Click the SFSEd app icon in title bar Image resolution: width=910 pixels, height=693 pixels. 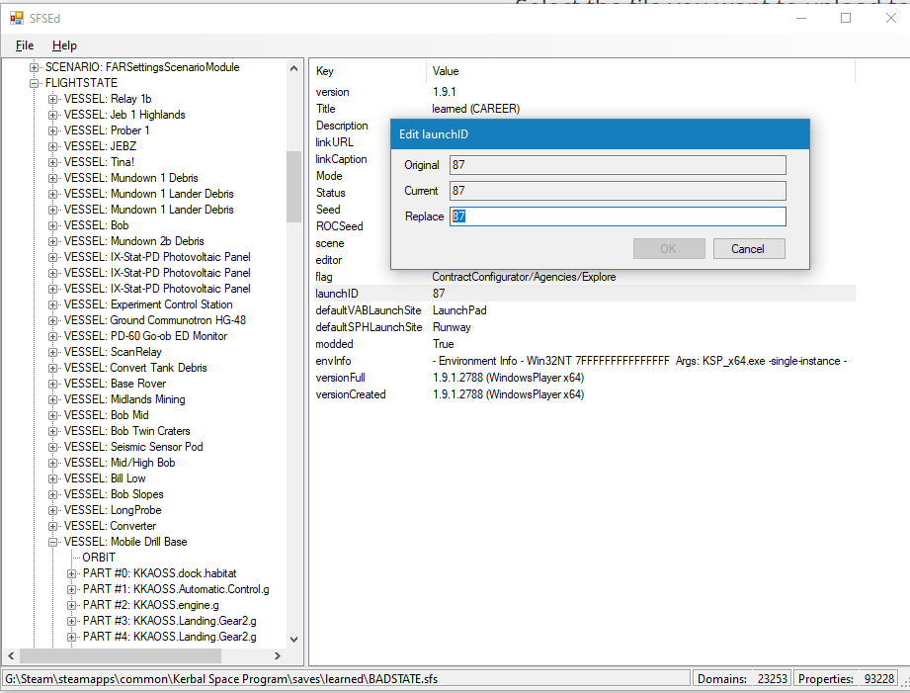(16, 18)
